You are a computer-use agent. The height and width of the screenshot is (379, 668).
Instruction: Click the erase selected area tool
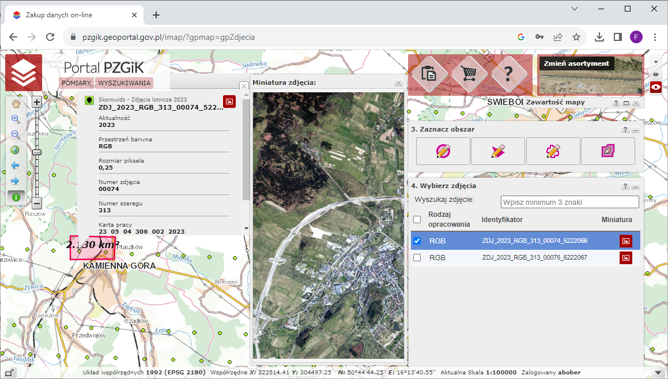(607, 151)
